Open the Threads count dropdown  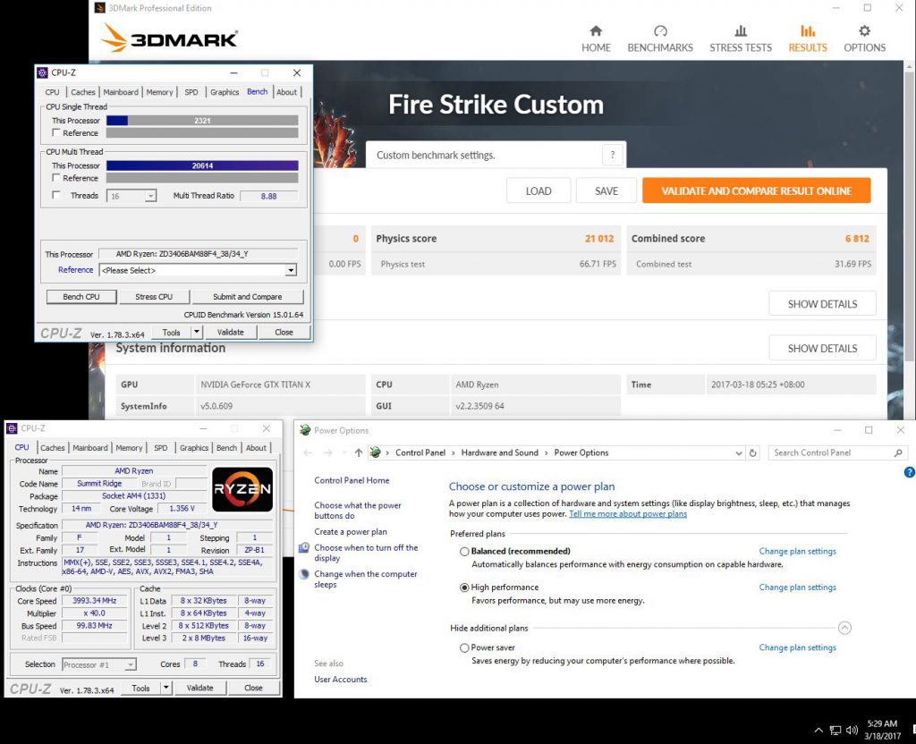click(150, 196)
